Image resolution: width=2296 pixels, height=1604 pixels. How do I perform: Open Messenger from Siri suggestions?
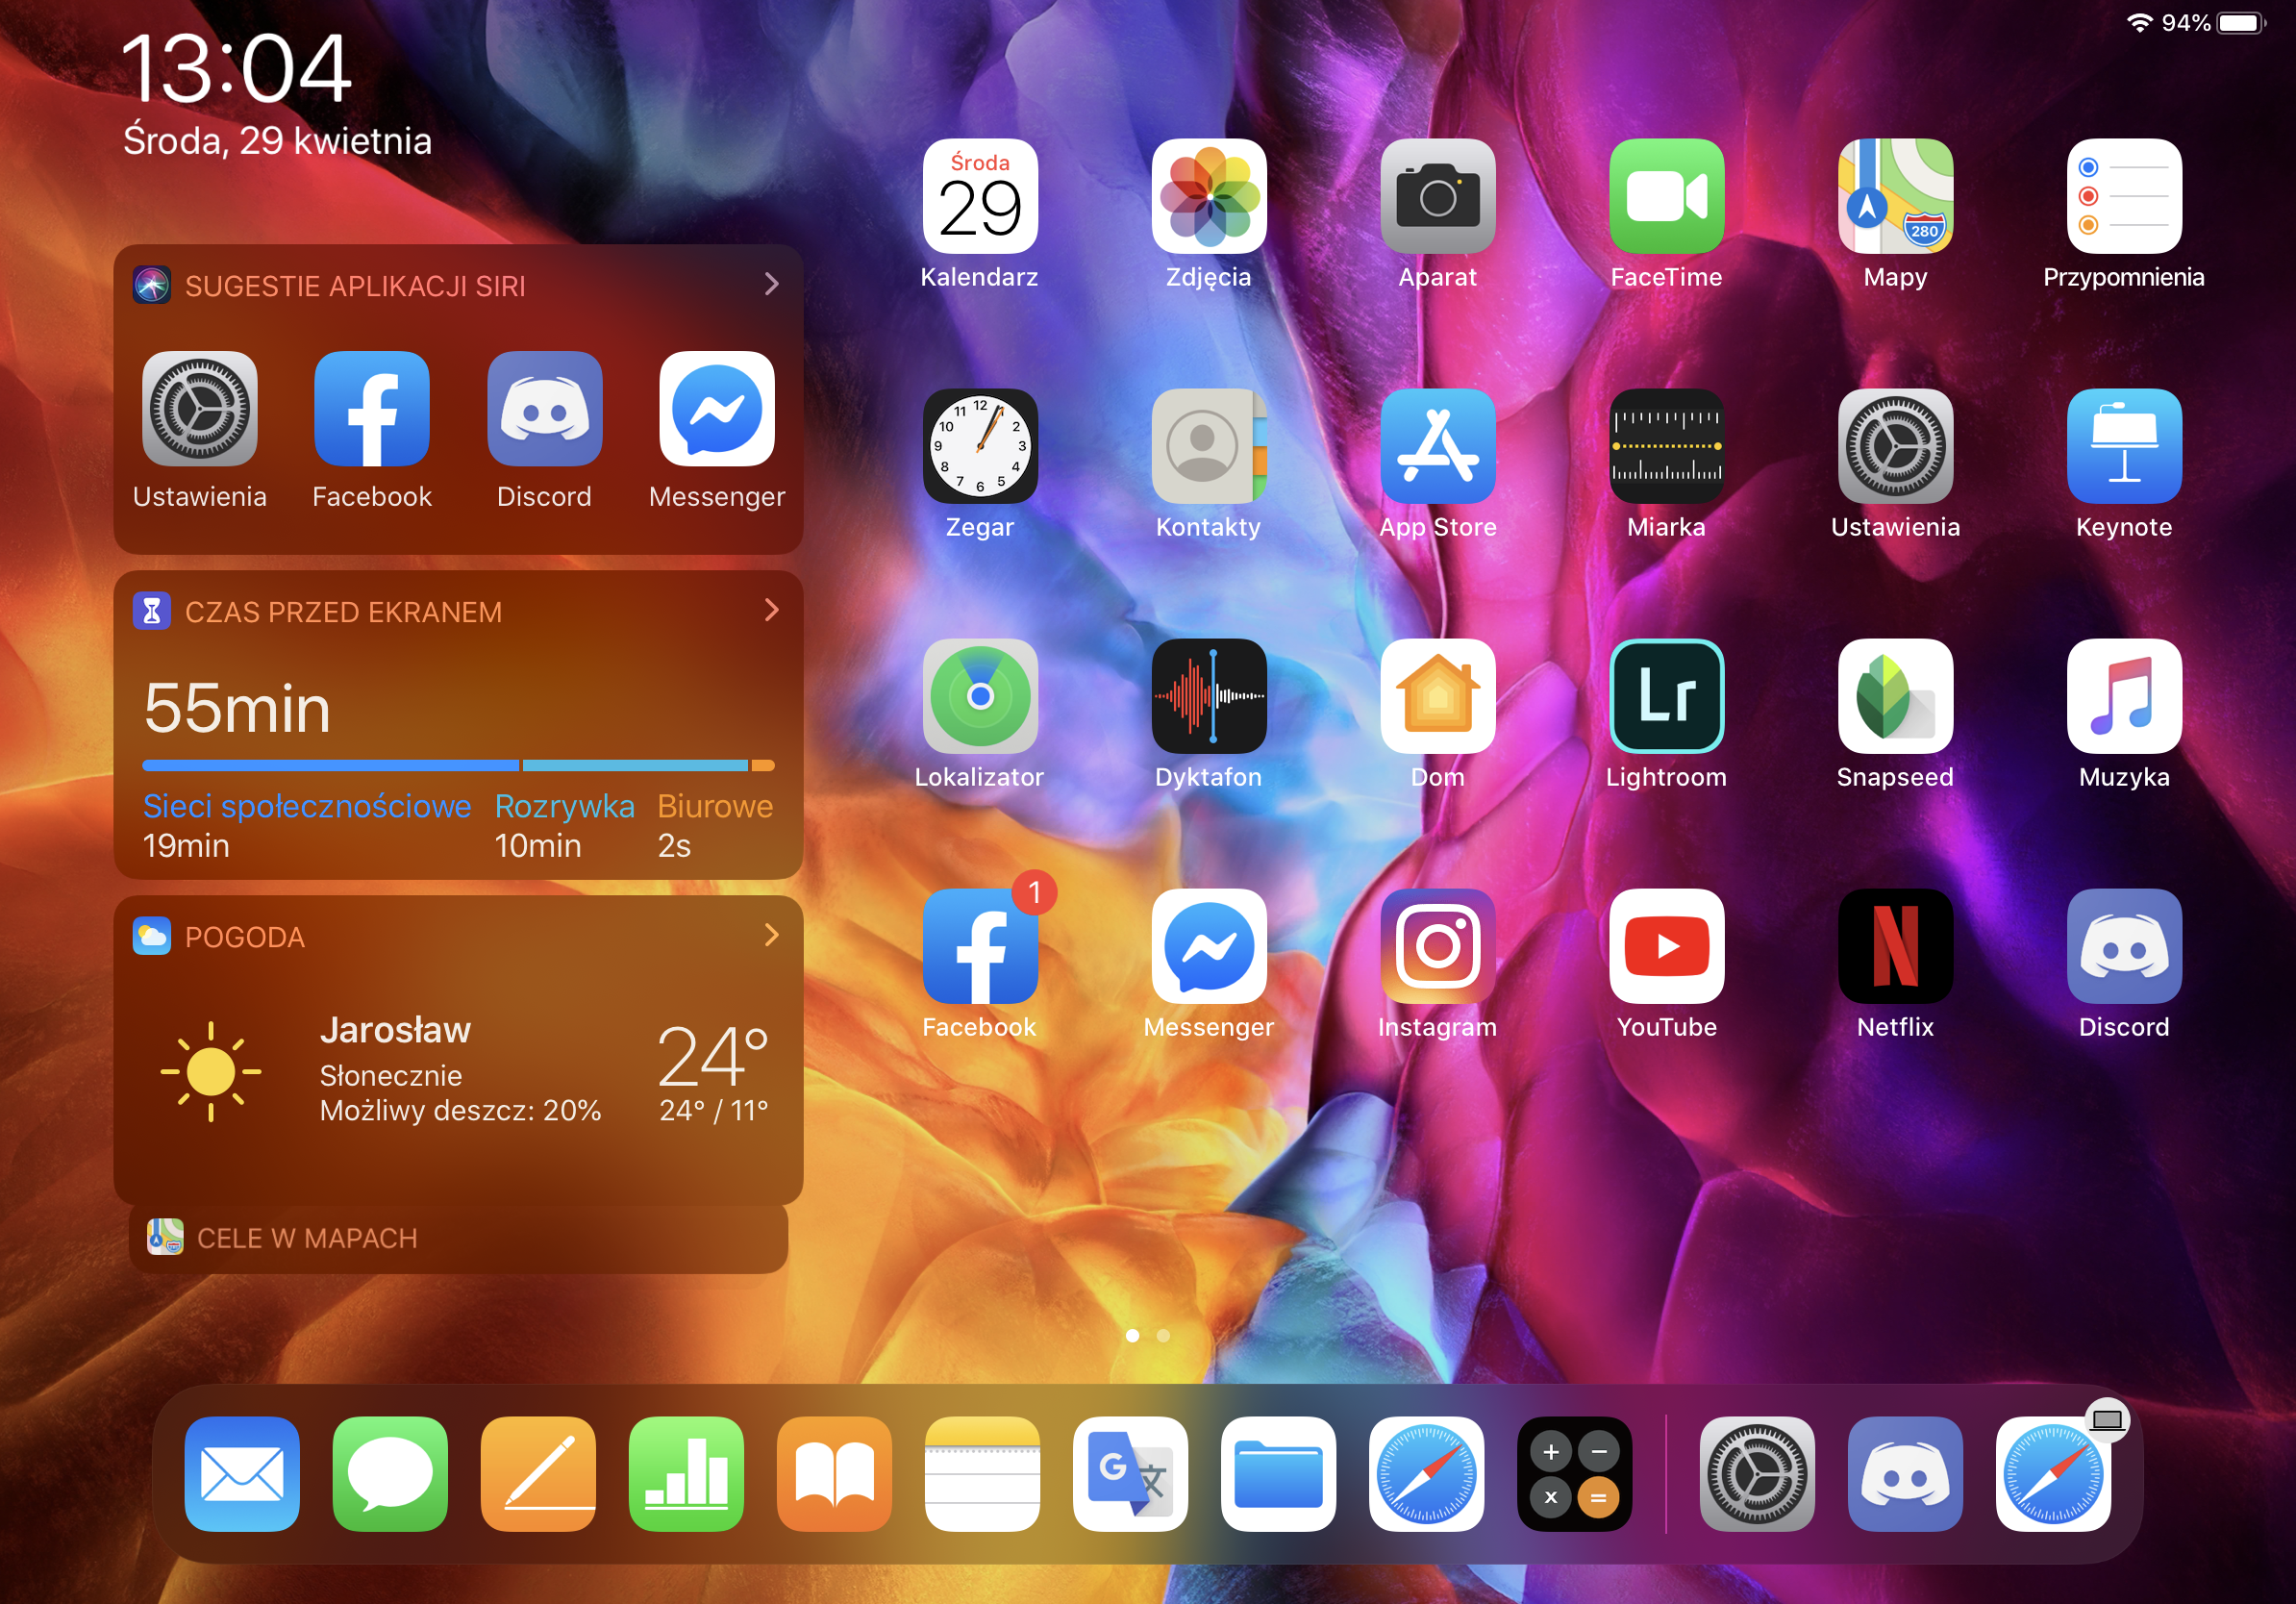(x=717, y=408)
